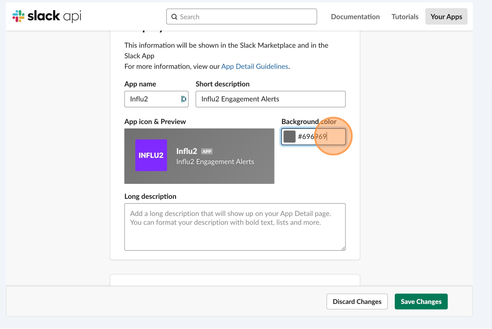
Task: Click the 'Short description' label
Action: [x=223, y=84]
